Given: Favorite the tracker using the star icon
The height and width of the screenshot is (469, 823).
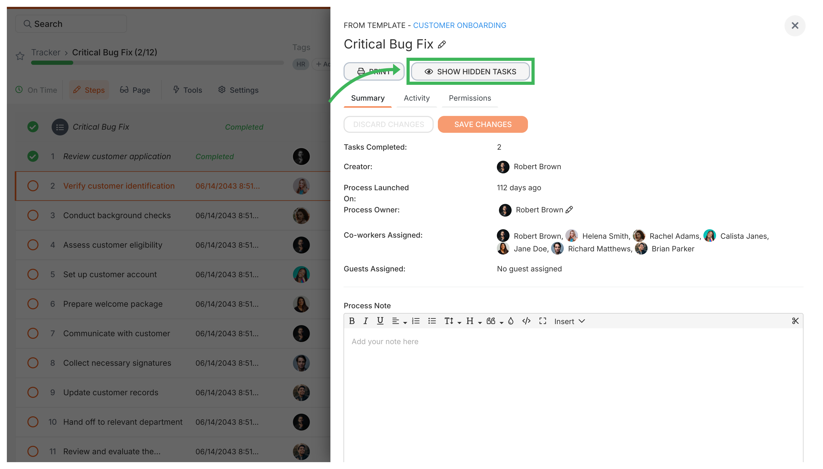Looking at the screenshot, I should point(20,56).
